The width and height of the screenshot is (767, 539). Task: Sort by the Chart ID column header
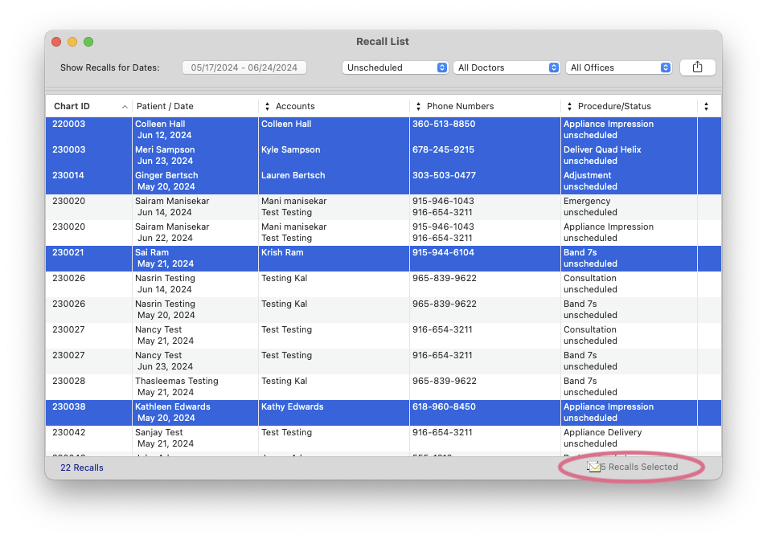click(72, 106)
